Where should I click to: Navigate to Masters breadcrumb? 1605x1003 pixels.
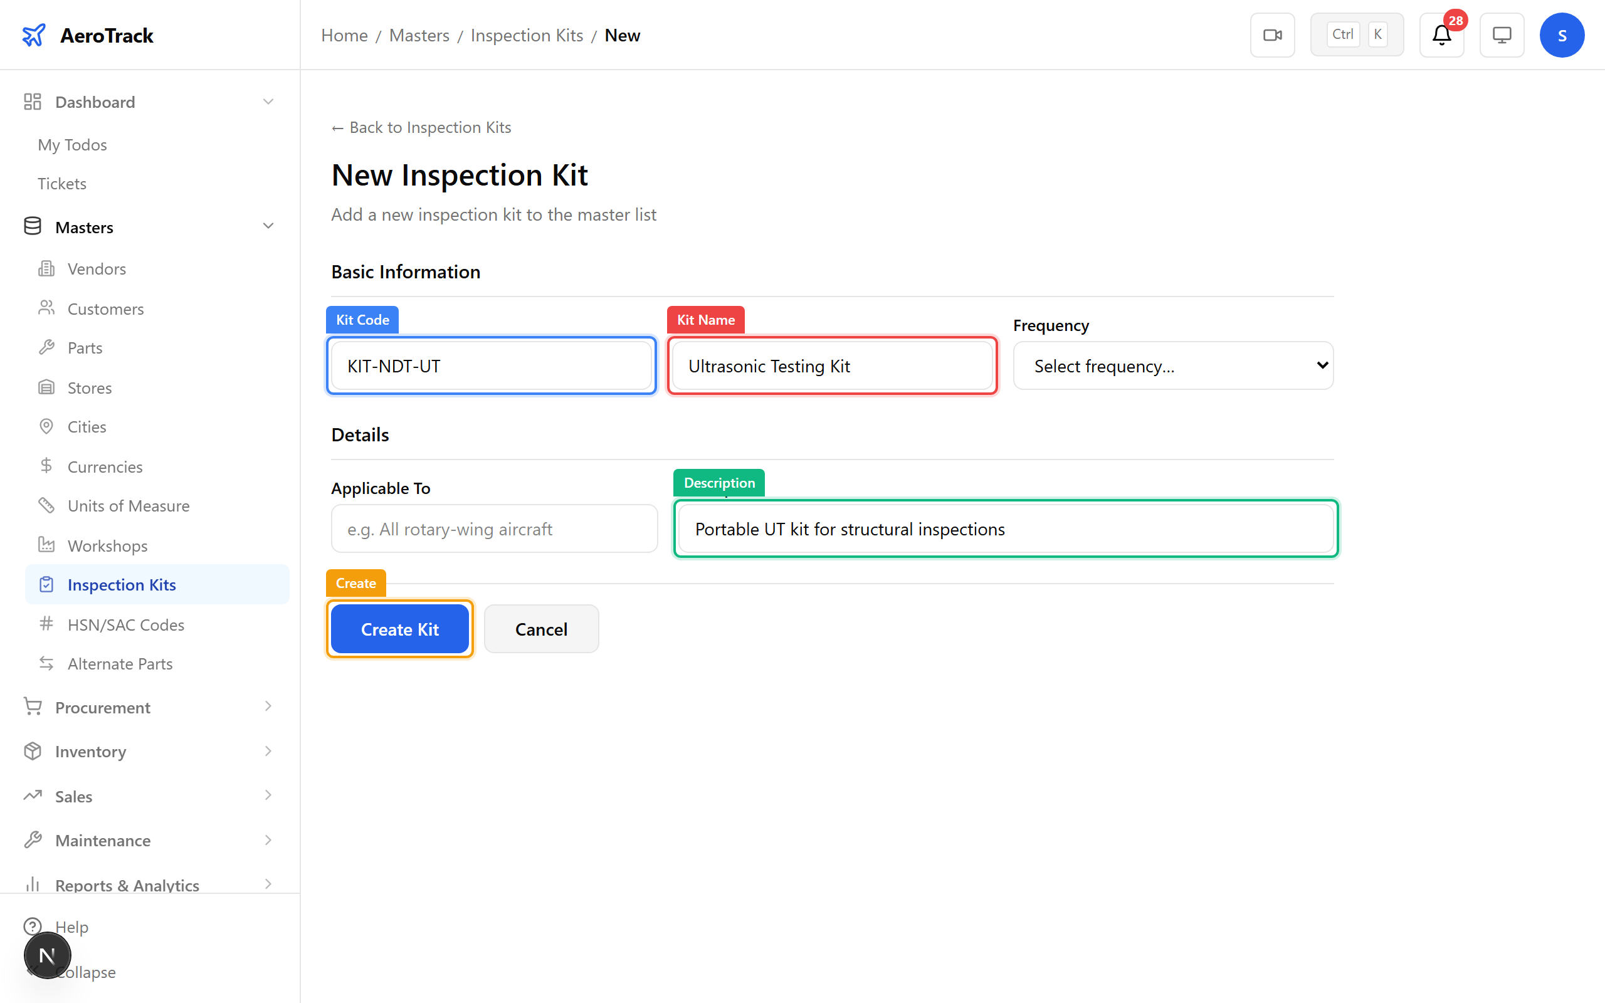[x=419, y=35]
